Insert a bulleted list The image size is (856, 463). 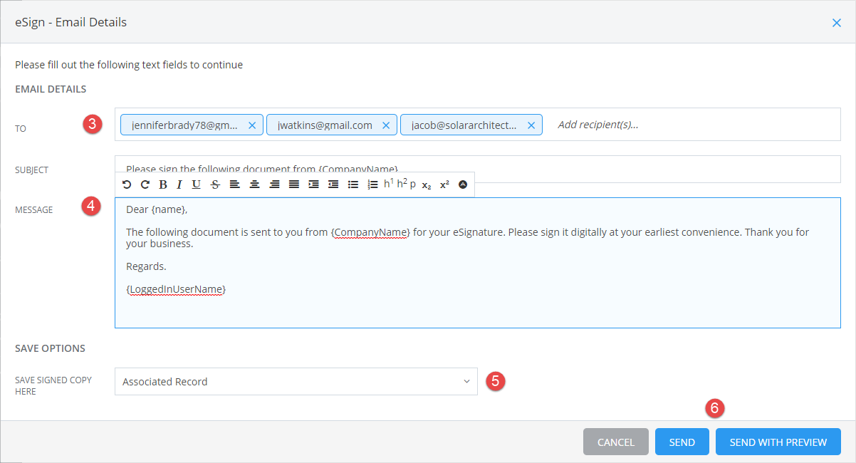click(352, 184)
